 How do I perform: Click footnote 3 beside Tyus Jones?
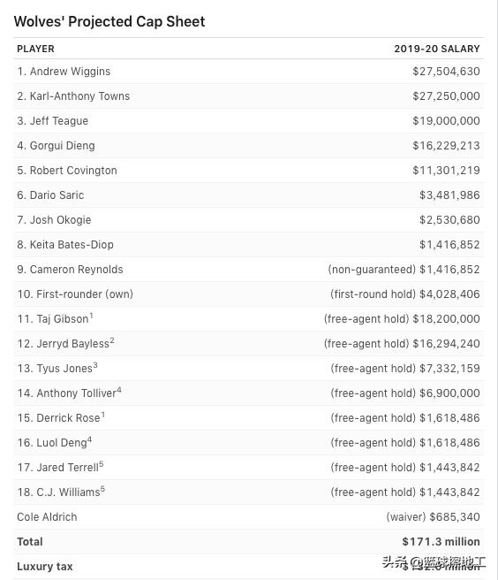tap(95, 365)
